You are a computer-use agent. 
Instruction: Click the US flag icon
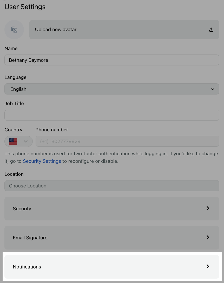tap(13, 141)
